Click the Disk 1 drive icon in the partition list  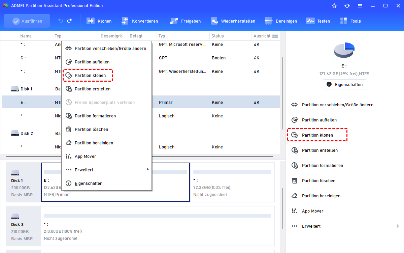[15, 89]
